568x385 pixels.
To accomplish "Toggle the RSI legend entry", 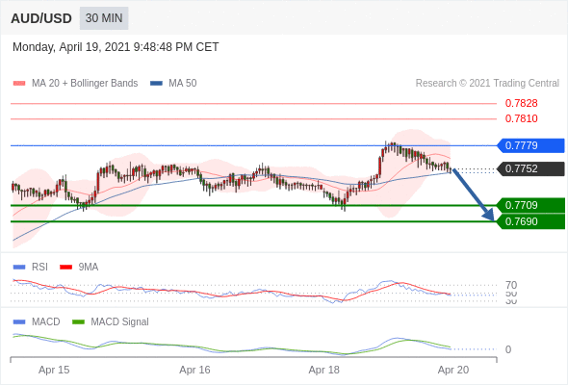I will click(31, 267).
